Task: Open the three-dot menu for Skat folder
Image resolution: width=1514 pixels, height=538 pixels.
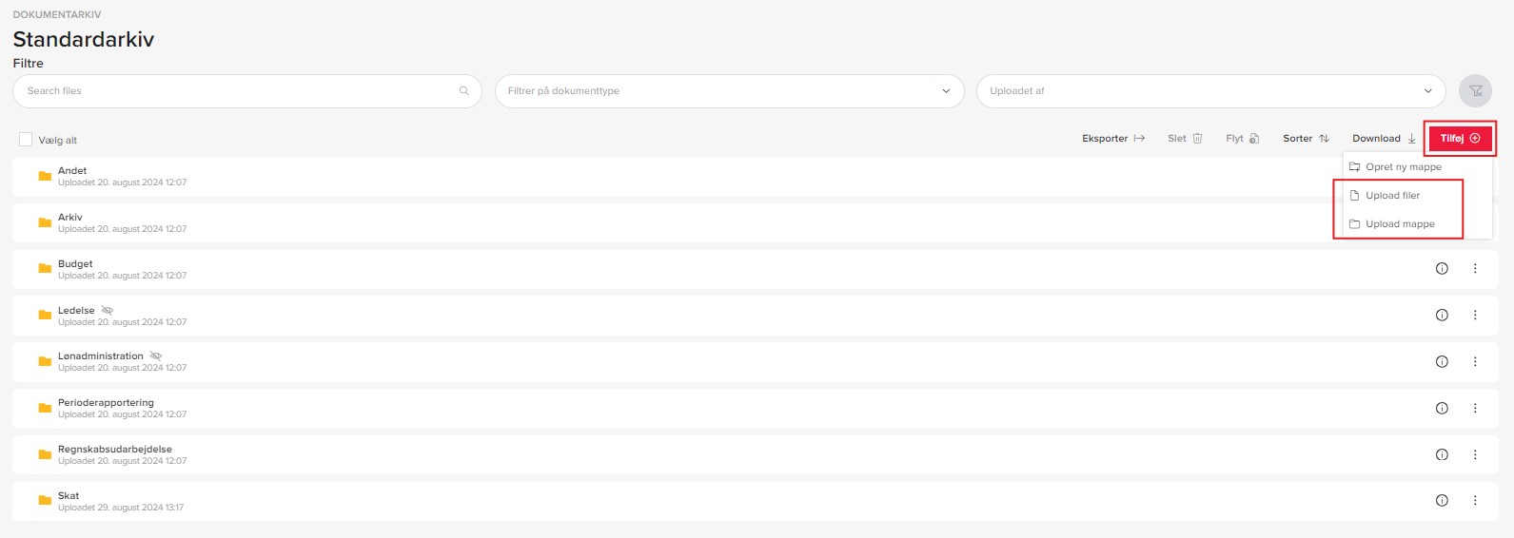Action: [1475, 501]
